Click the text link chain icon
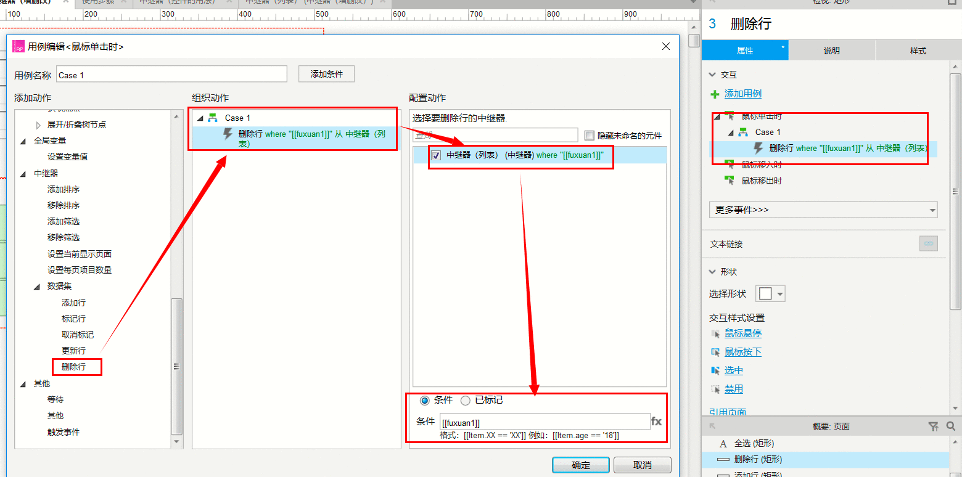The width and height of the screenshot is (962, 477). tap(928, 243)
